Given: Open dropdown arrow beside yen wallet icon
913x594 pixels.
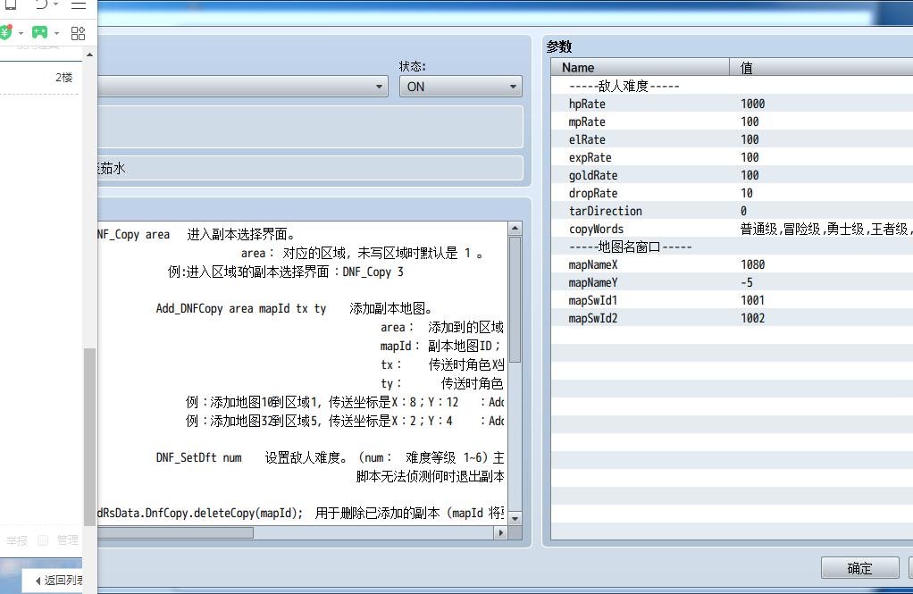Looking at the screenshot, I should click(21, 33).
